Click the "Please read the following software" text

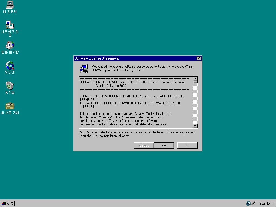click(142, 68)
